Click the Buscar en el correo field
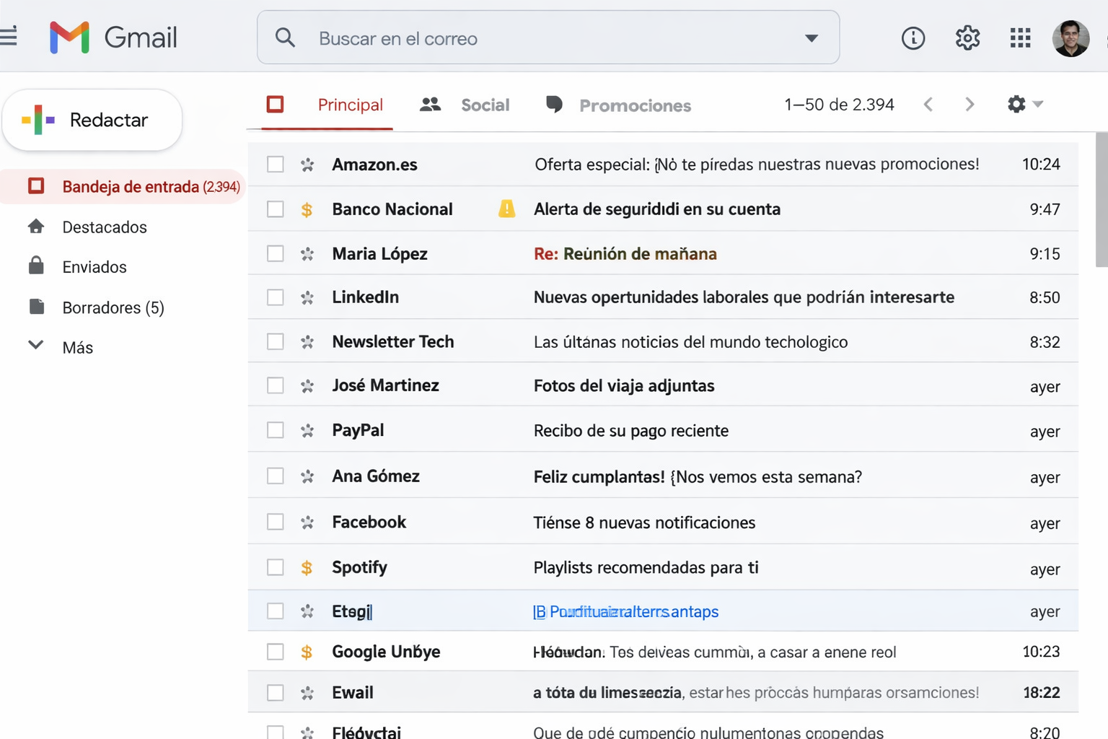The image size is (1108, 739). [x=548, y=38]
